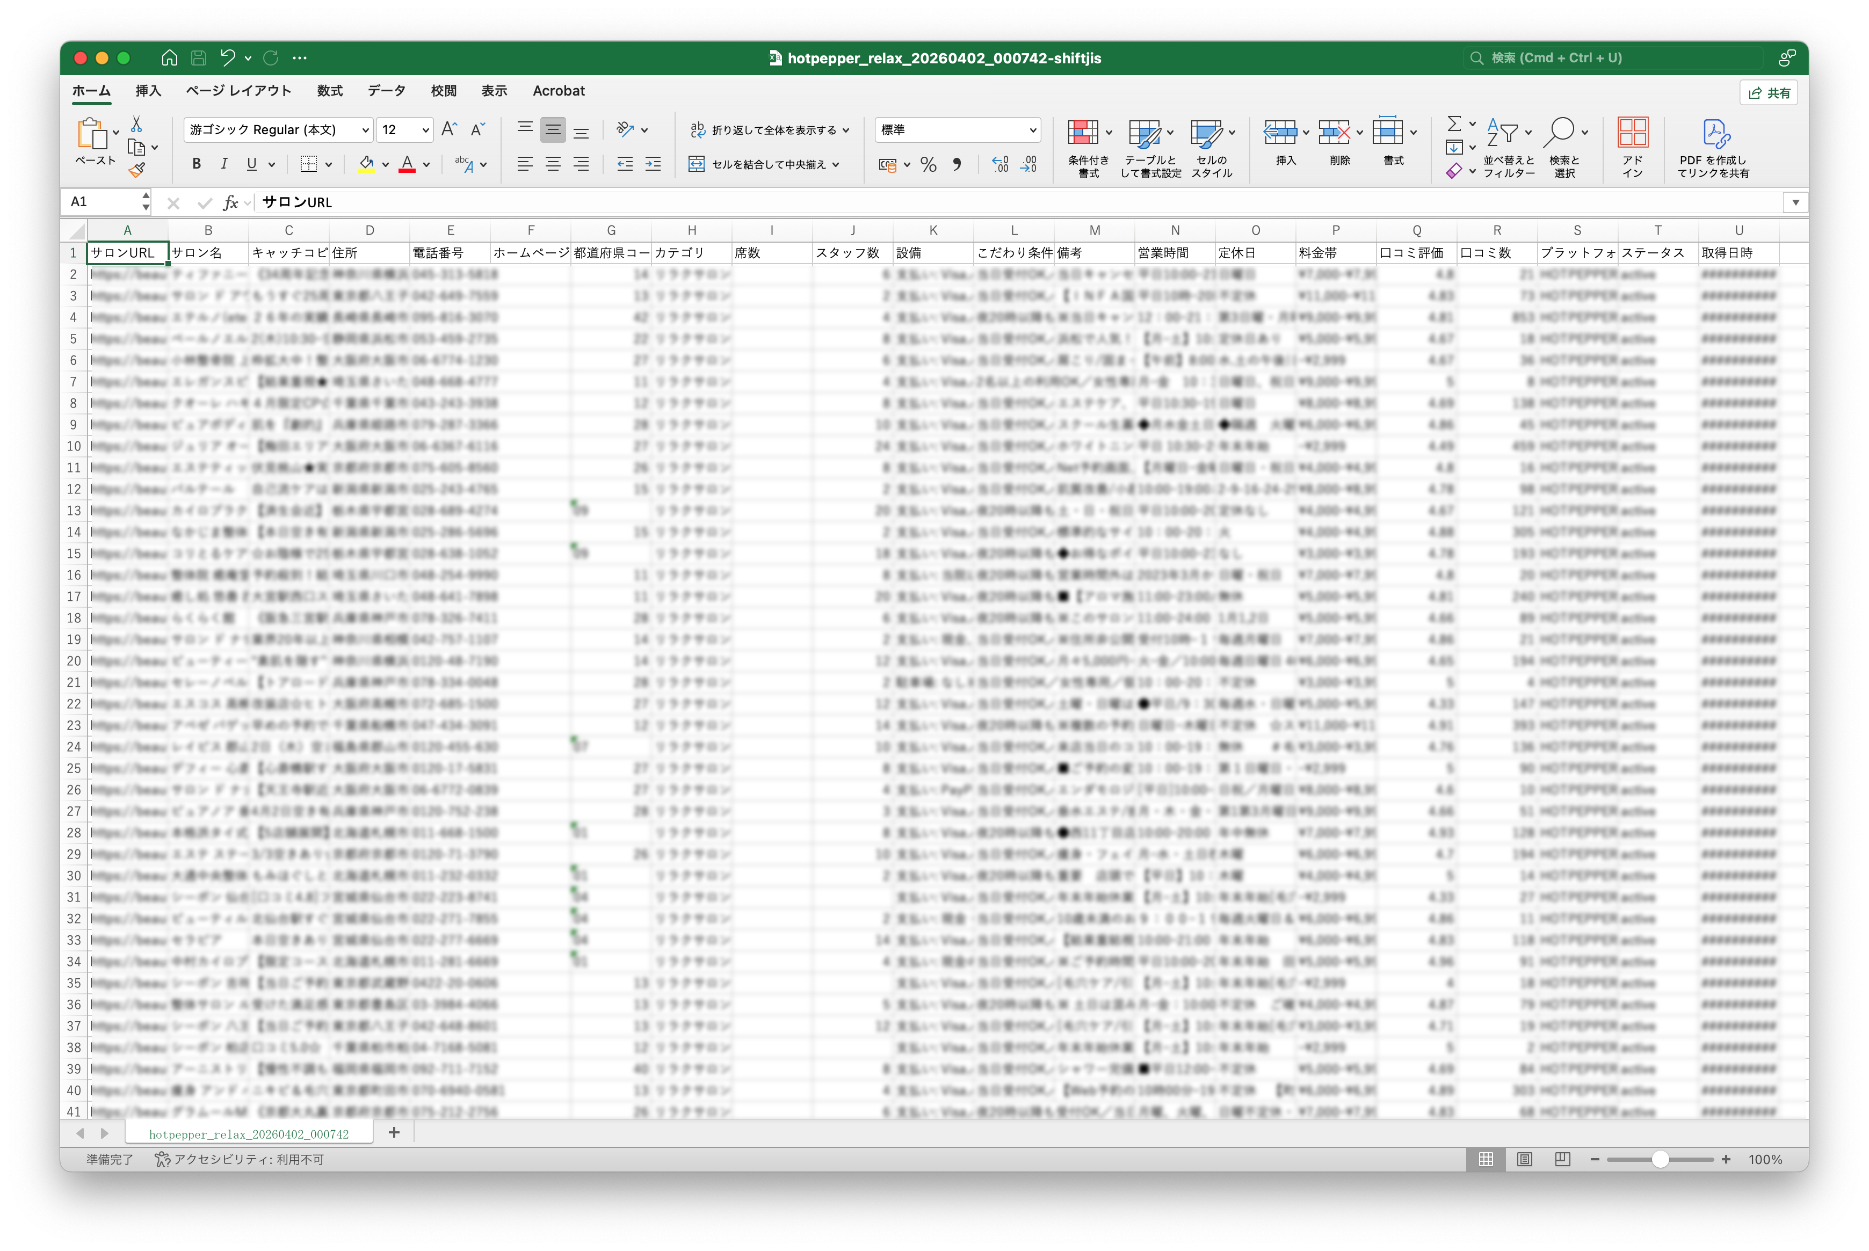This screenshot has height=1251, width=1869.
Task: Click the cut scissors icon
Action: [x=136, y=125]
